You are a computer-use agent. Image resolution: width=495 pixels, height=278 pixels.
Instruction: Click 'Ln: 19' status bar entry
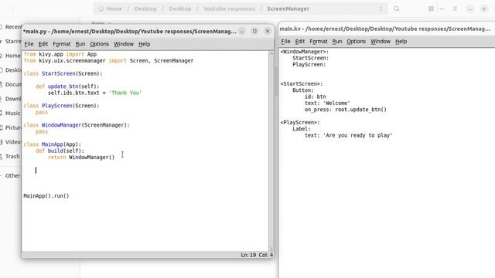248,255
